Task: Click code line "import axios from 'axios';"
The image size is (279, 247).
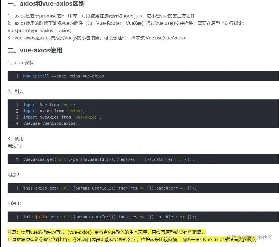Action: 54,111
